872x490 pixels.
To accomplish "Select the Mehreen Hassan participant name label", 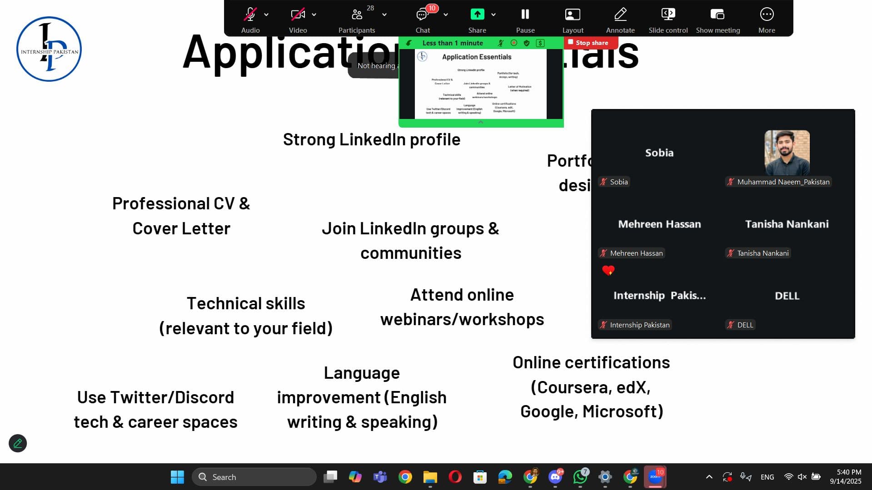I will click(632, 253).
